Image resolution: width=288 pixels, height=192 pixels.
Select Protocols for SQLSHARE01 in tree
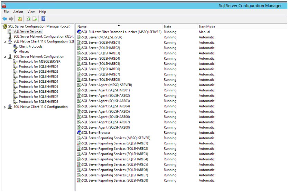click(x=38, y=67)
